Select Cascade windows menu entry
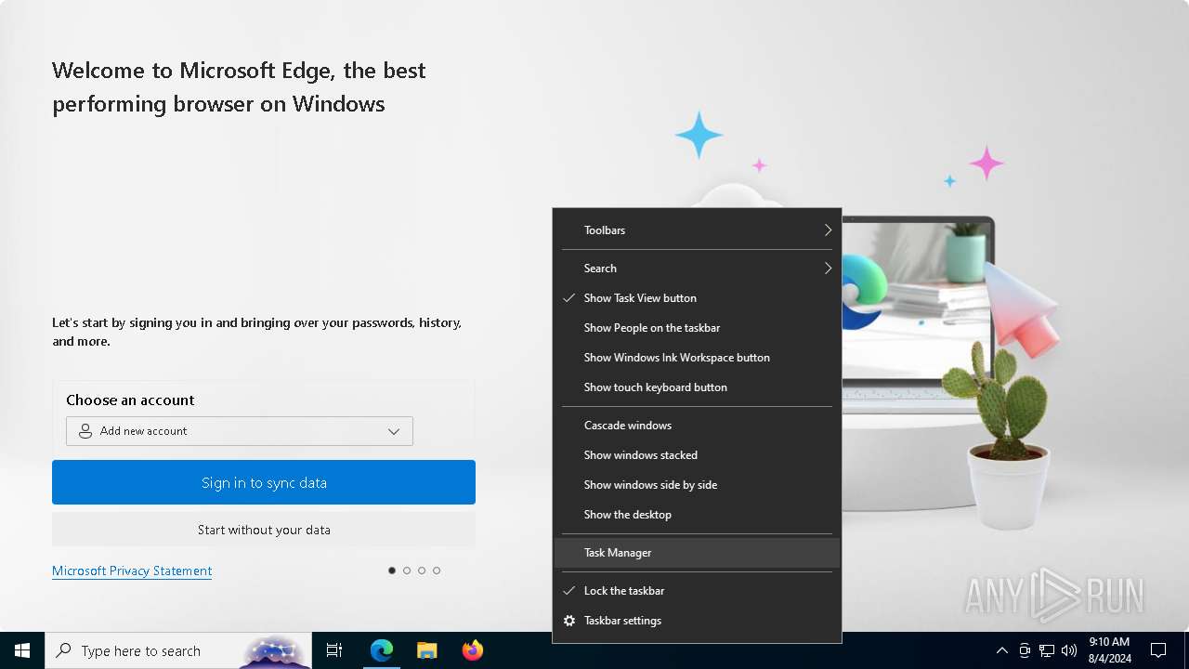Screen dimensions: 1189x669 [x=698, y=426]
